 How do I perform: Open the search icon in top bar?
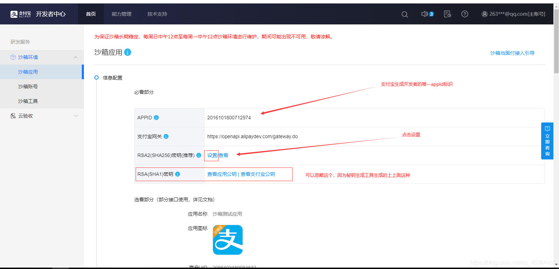click(x=405, y=14)
